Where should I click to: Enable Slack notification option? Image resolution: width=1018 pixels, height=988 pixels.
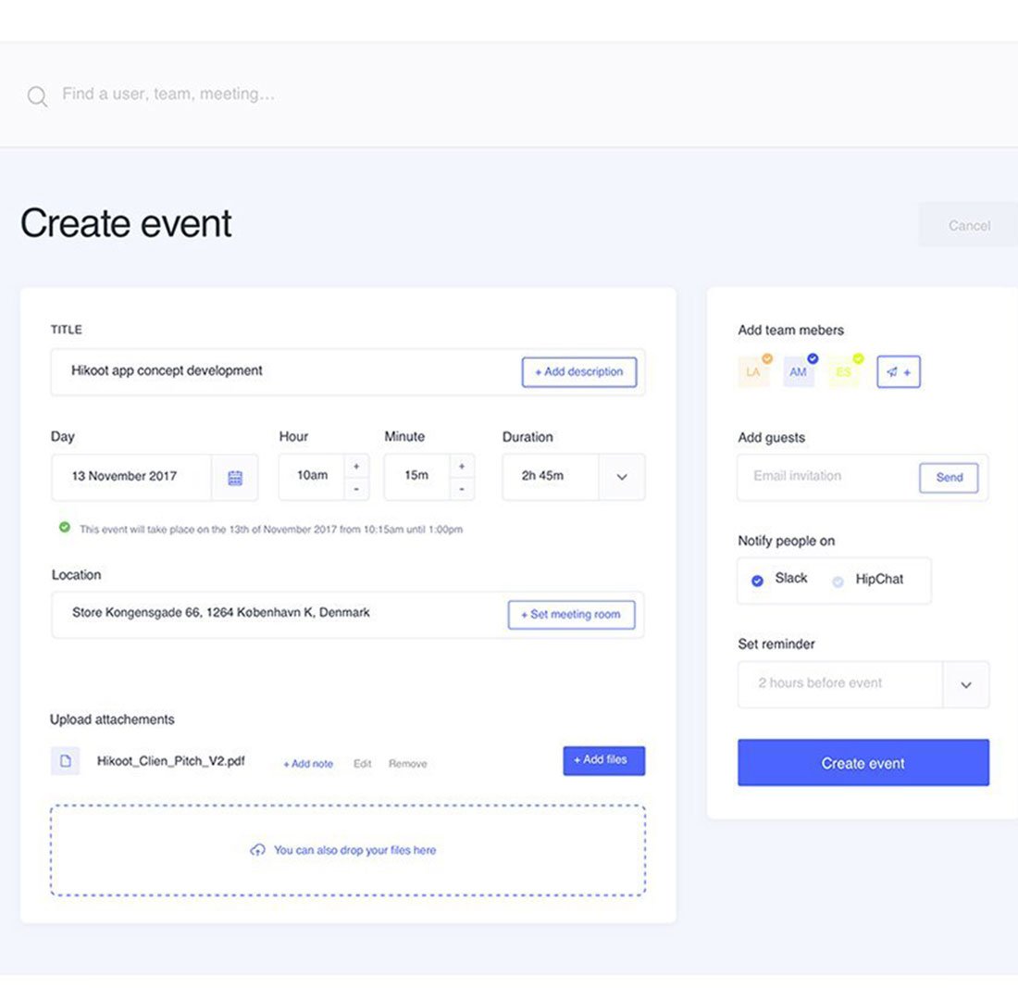(757, 581)
